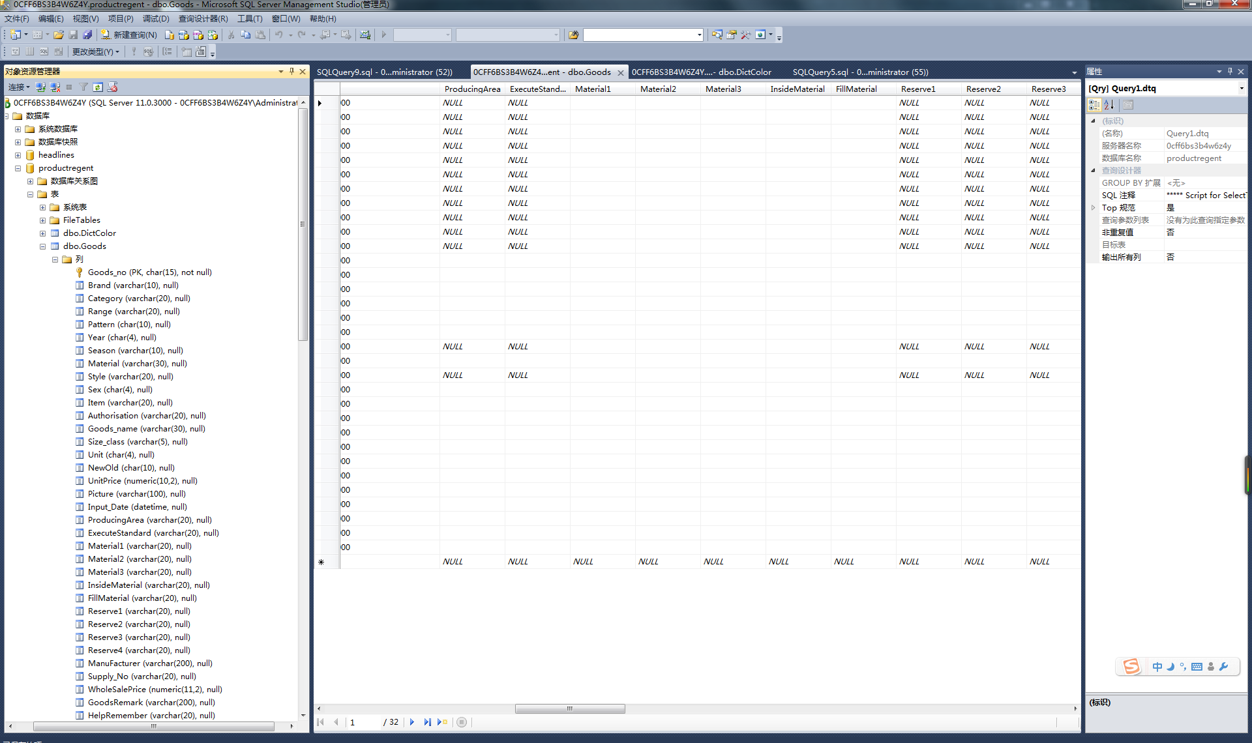Switch to the dbo.DictColor tab
Viewport: 1252px width, 743px height.
pyautogui.click(x=701, y=72)
